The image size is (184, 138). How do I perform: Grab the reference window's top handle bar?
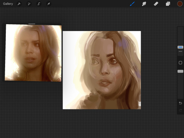tap(32, 24)
